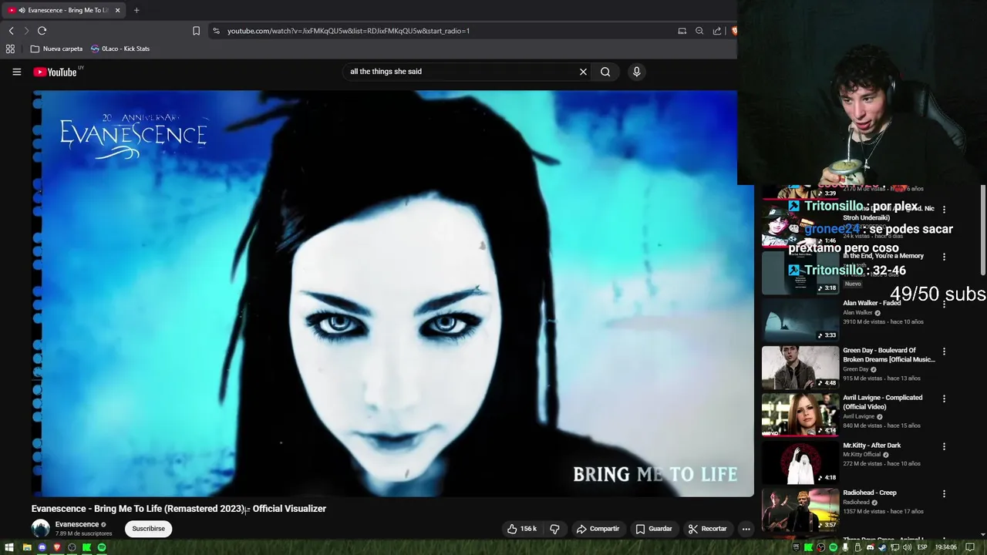Screen dimensions: 987x555
Task: Dislike the video with the thumbs down
Action: pyautogui.click(x=554, y=529)
